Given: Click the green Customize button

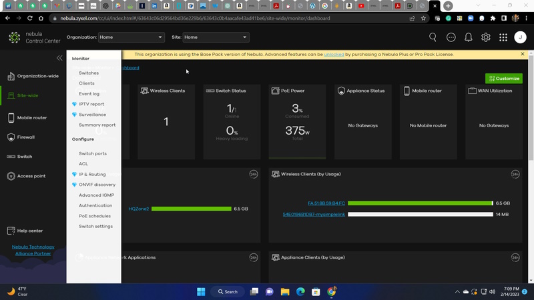Looking at the screenshot, I should tap(504, 79).
